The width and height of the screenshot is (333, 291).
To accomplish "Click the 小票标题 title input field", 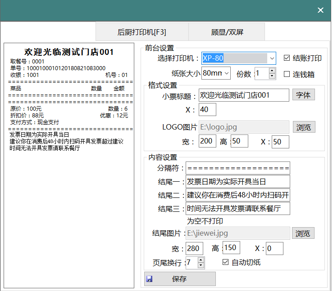I will click(x=244, y=95).
